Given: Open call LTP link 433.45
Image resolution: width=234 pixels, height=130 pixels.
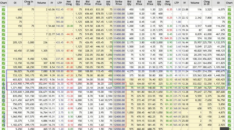Looking at the screenshot, I should [x=59, y=43].
